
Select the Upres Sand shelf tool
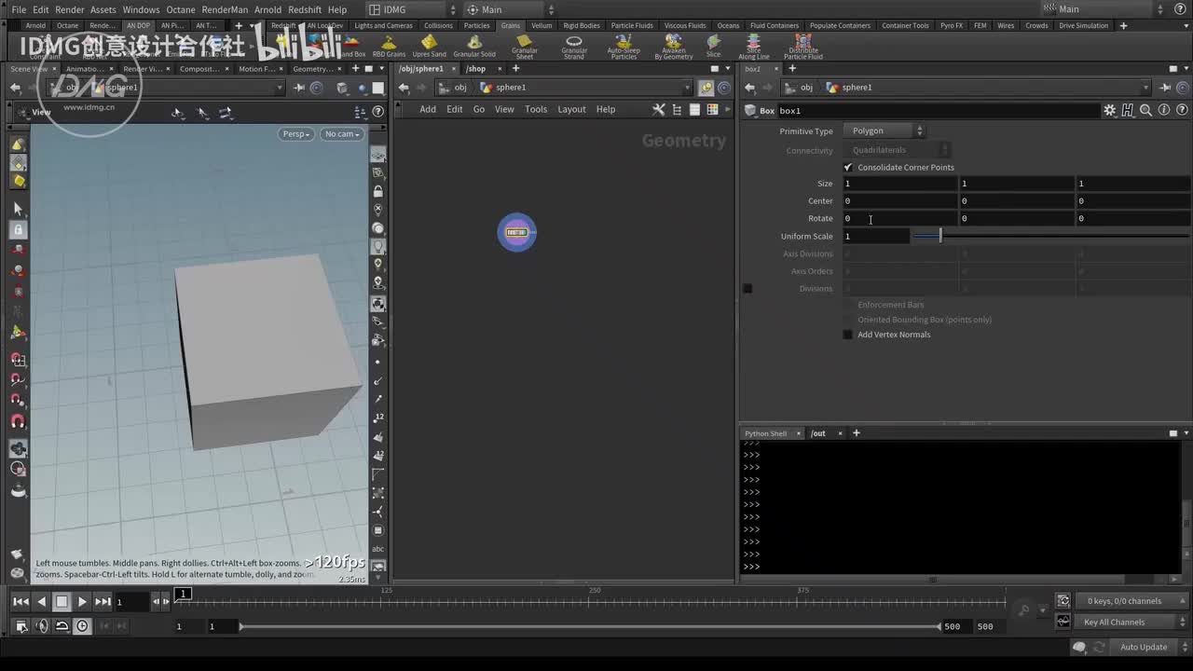point(429,45)
